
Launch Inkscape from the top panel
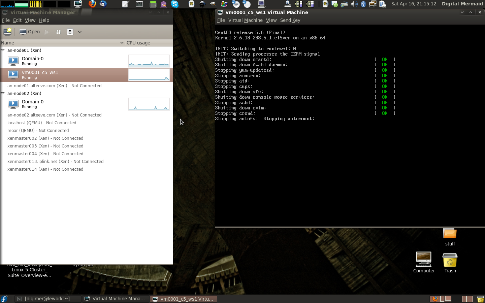coord(202,4)
